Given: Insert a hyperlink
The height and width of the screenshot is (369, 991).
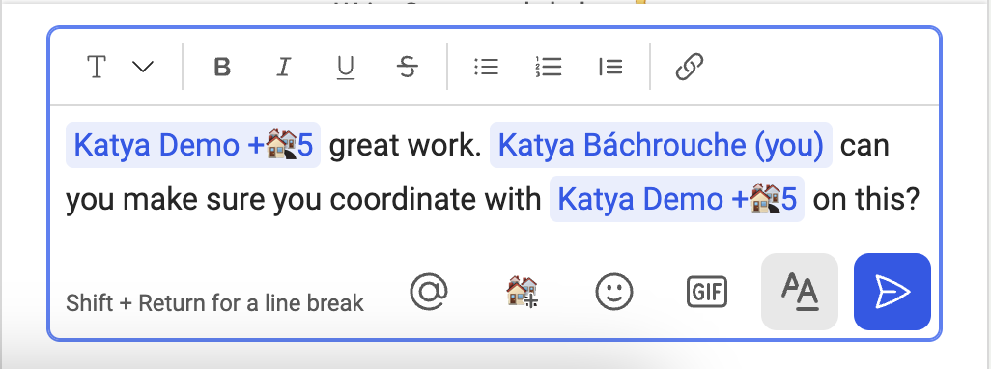Looking at the screenshot, I should tap(690, 67).
